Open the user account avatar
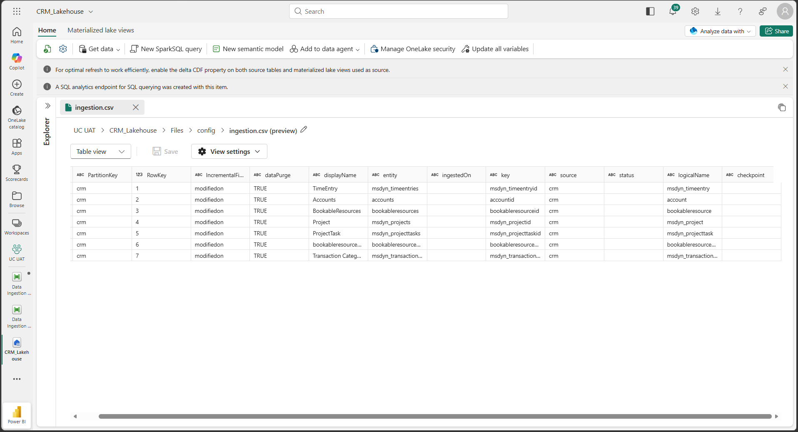The height and width of the screenshot is (432, 798). [x=785, y=11]
